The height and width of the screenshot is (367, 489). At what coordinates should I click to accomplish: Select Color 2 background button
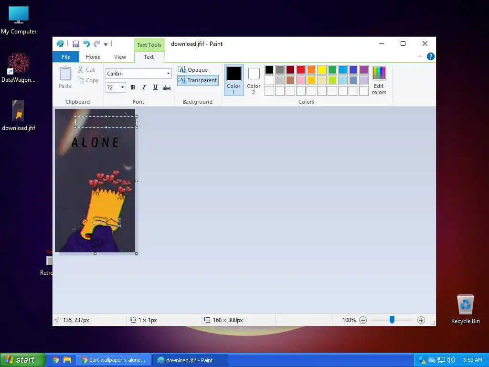(x=254, y=80)
